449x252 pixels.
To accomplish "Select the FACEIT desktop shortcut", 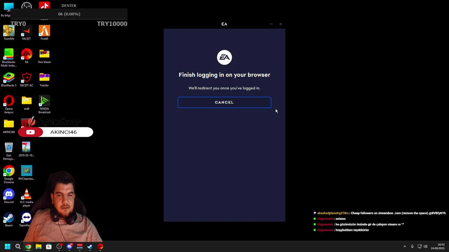I will pyautogui.click(x=26, y=33).
